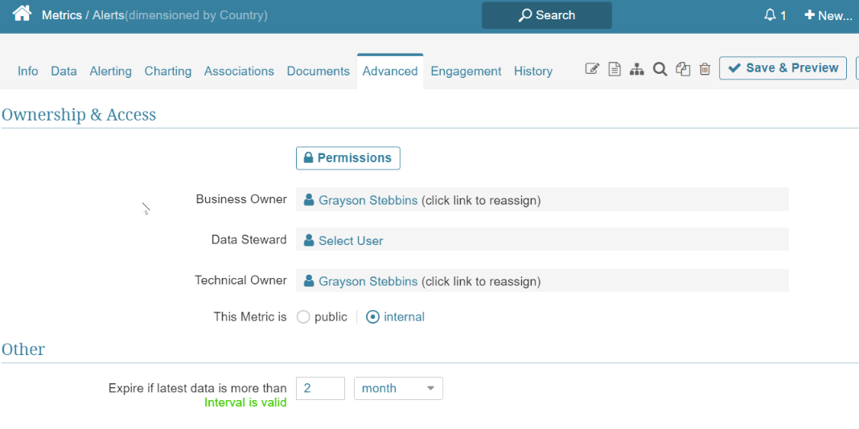Reassign Business Owner Grayson Stebbins link
This screenshot has height=429, width=859.
[368, 201]
